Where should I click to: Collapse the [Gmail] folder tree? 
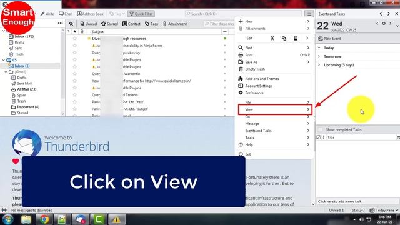point(6,72)
